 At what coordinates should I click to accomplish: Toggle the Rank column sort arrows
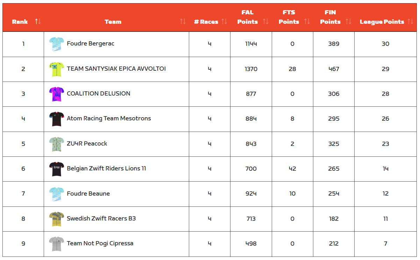click(38, 22)
